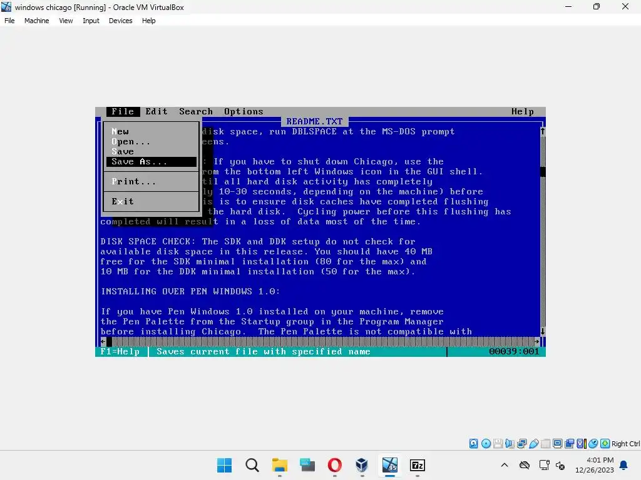Click the network adapters indicator icon
Image resolution: width=641 pixels, height=480 pixels.
[521, 444]
